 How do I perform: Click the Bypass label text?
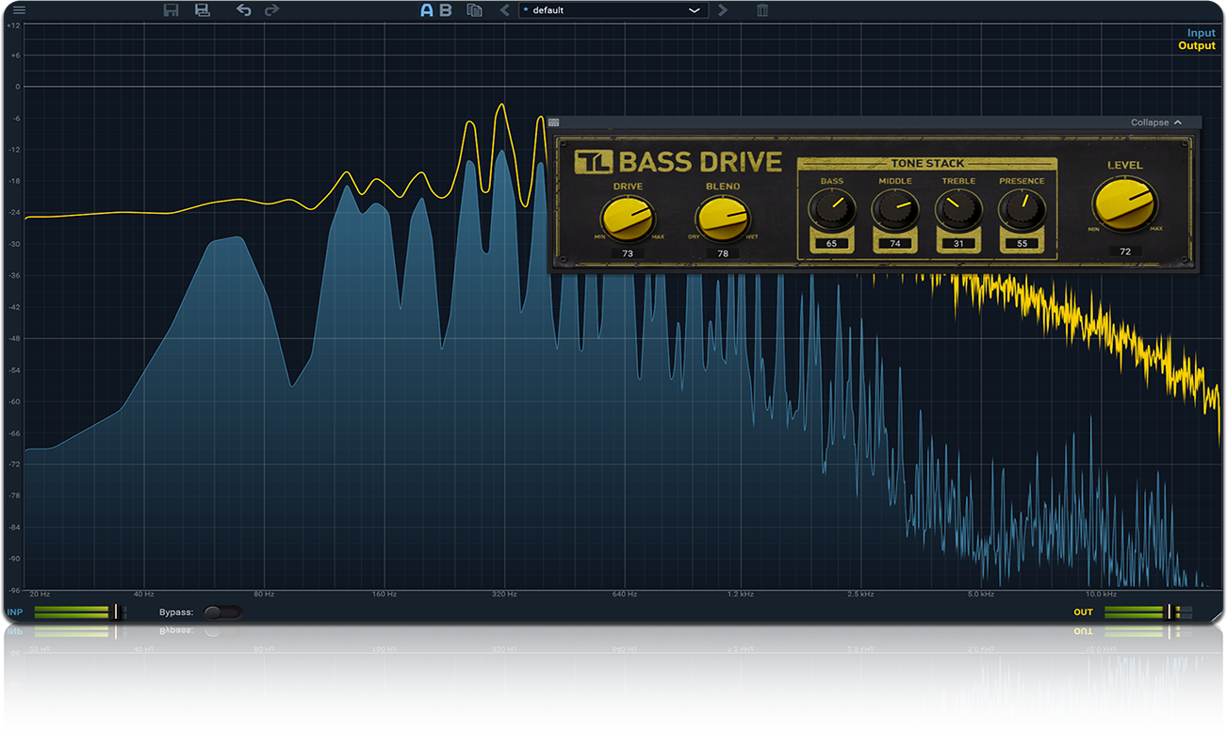pyautogui.click(x=176, y=612)
